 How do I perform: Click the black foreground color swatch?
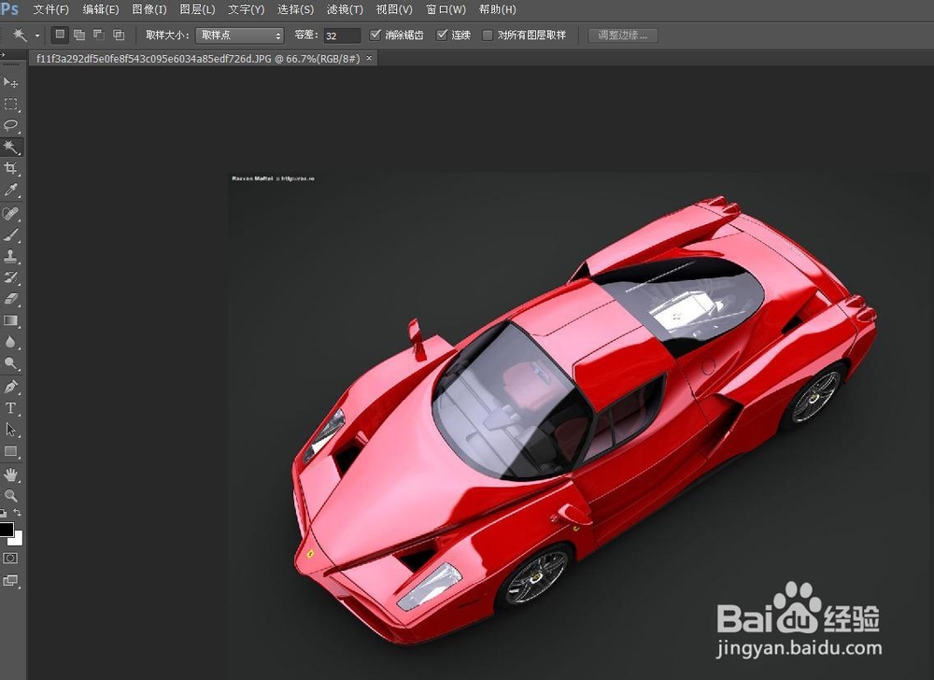(6, 530)
